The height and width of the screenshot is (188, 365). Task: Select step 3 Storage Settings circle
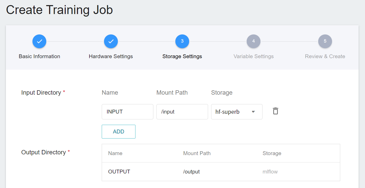coord(182,41)
